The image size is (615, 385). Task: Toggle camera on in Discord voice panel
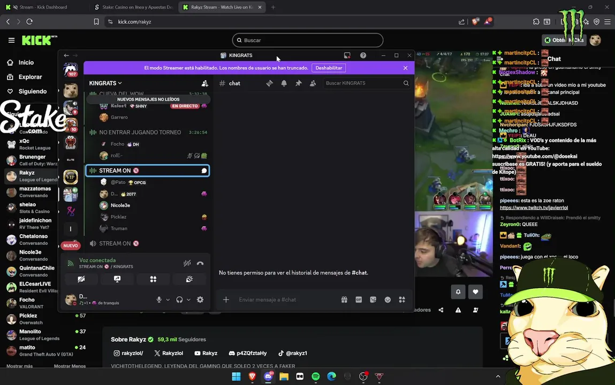point(81,279)
